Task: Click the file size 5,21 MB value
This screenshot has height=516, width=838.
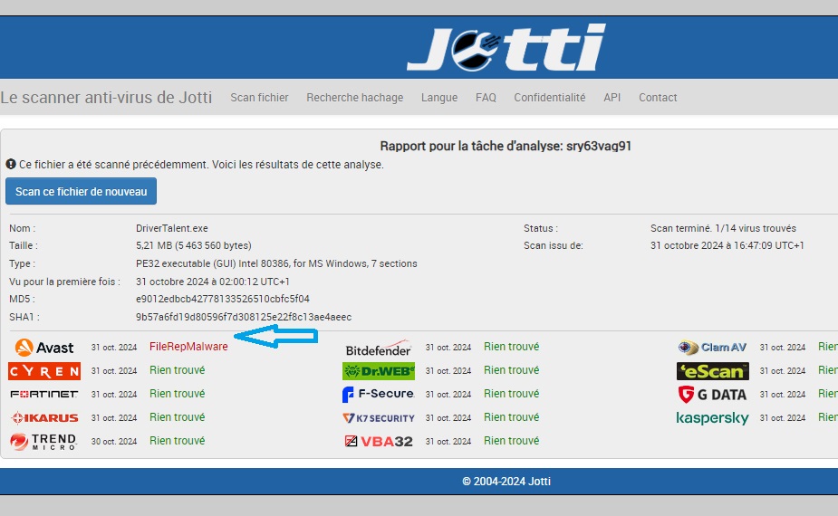Action: 194,245
